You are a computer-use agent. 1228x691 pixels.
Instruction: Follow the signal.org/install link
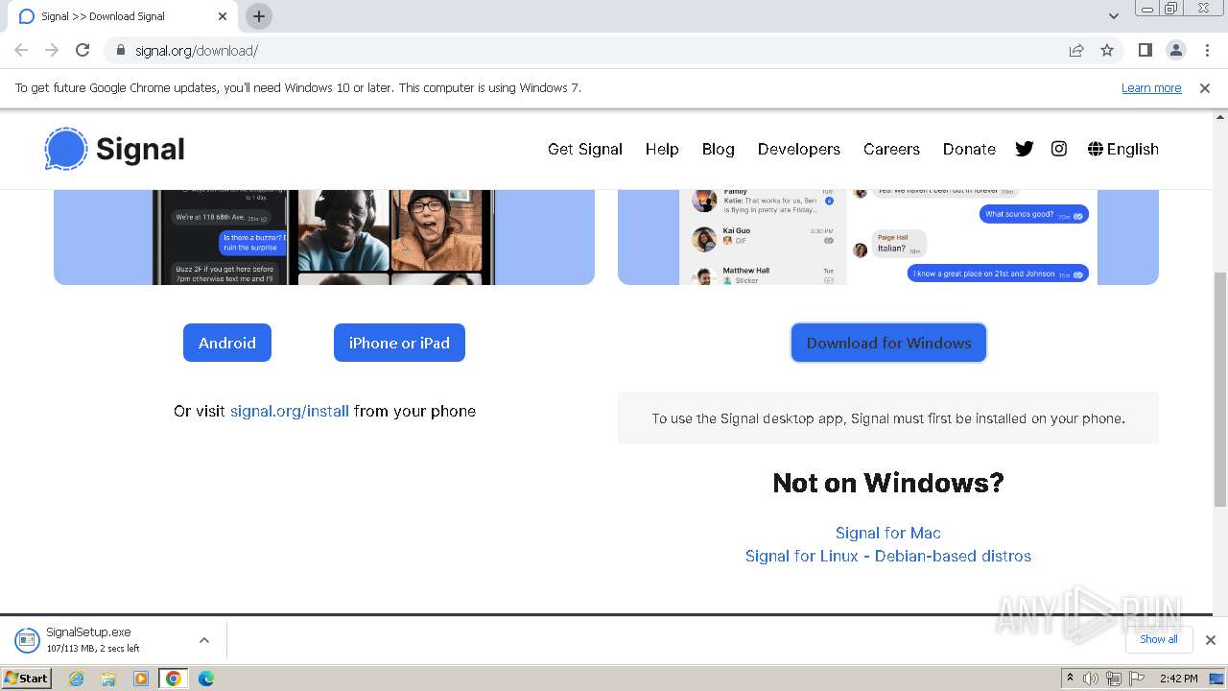(x=290, y=411)
